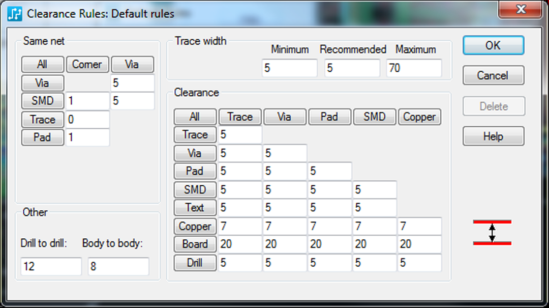Viewport: 549px width, 308px height.
Task: Click the Drill to drill input field
Action: (x=51, y=266)
